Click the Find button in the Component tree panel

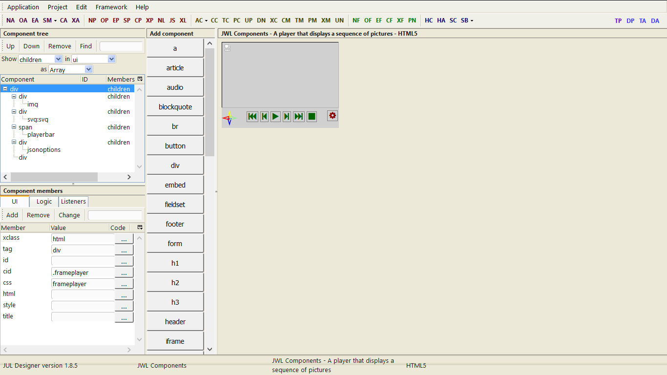pos(86,46)
